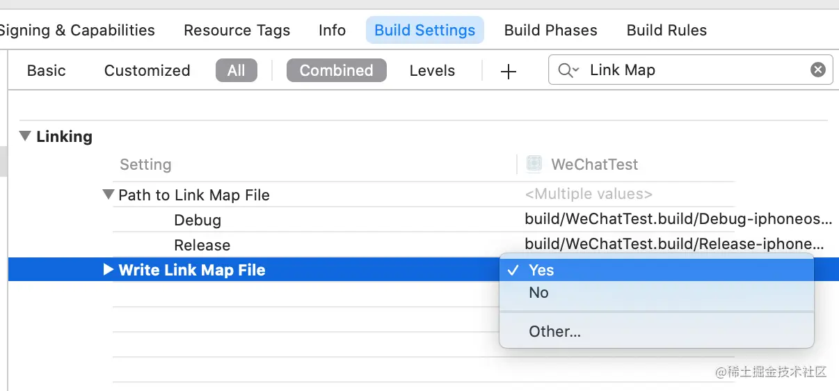Open the Build Rules tab
Image resolution: width=839 pixels, height=391 pixels.
666,31
